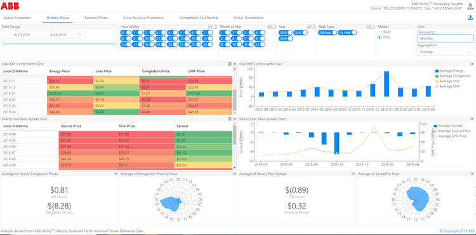
Task: Toggle the 2017 year switch
Action: click(x=300, y=32)
